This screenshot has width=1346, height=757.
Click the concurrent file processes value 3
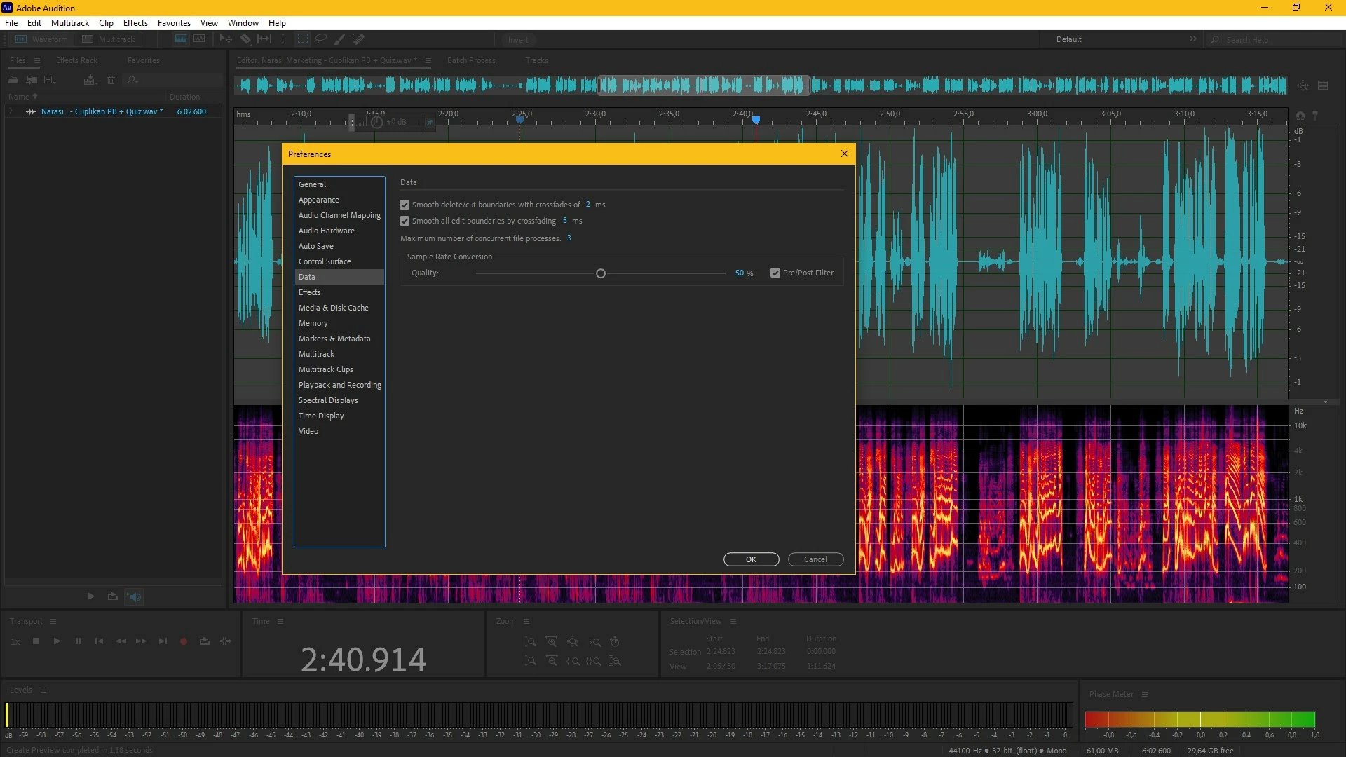click(569, 238)
